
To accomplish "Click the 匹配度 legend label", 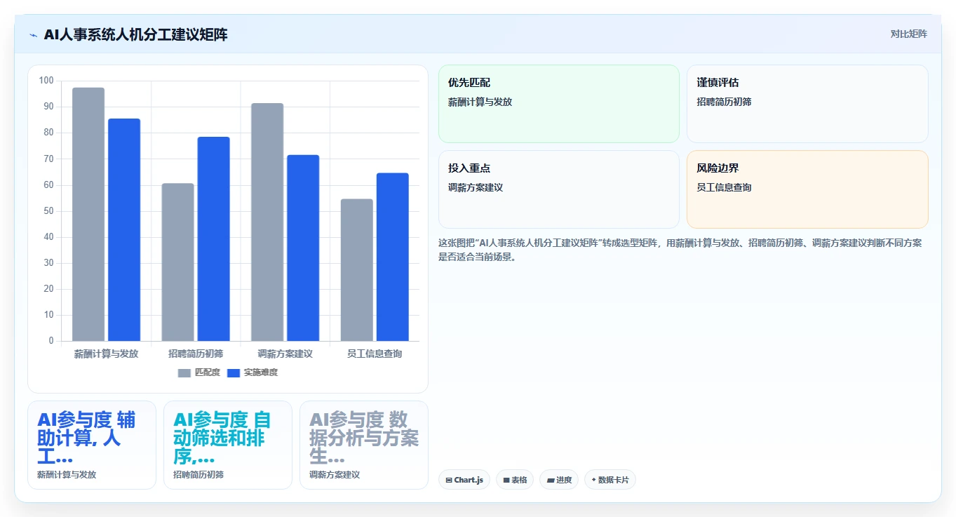I will pyautogui.click(x=208, y=372).
